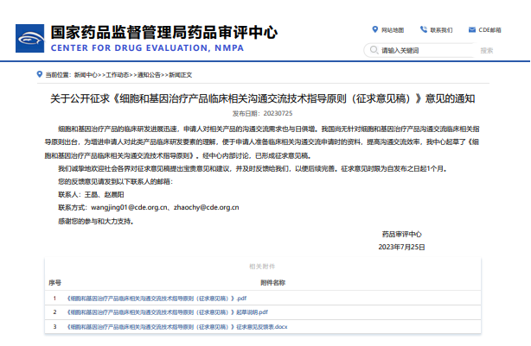Go to 新闻中心 in breadcrumb
The image size is (531, 346).
[86, 75]
